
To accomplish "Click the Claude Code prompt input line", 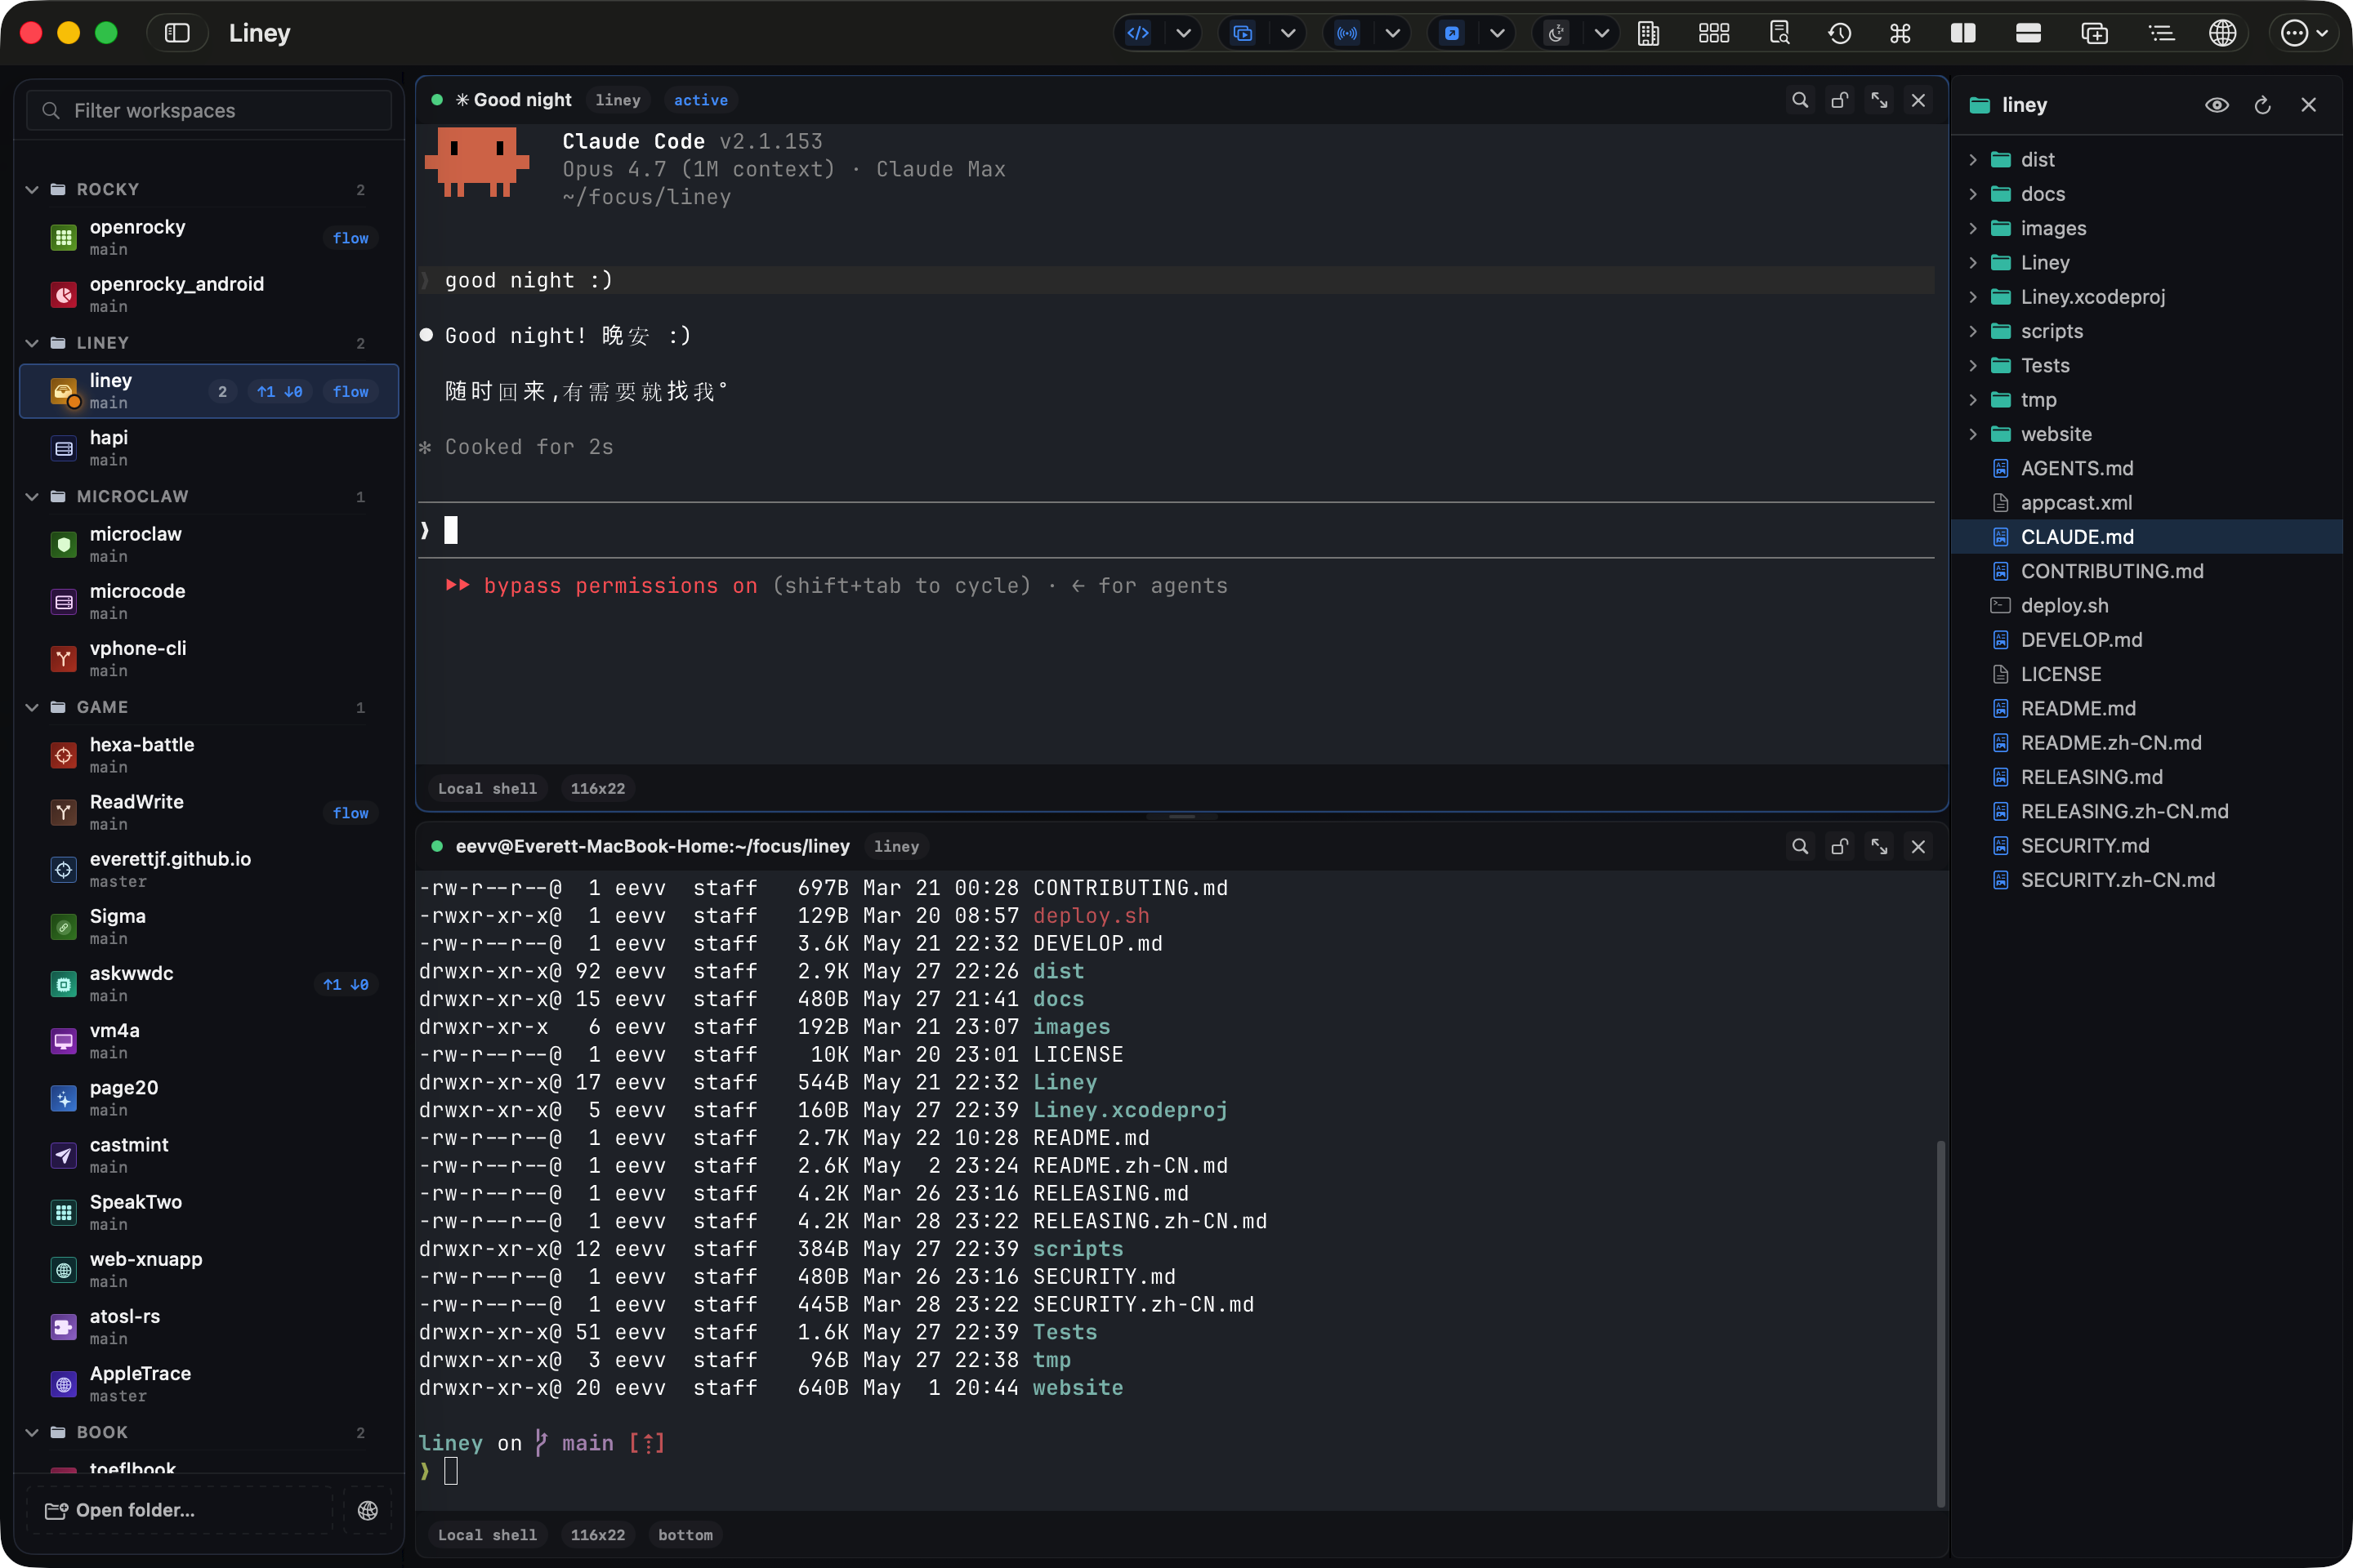I will pyautogui.click(x=1176, y=530).
